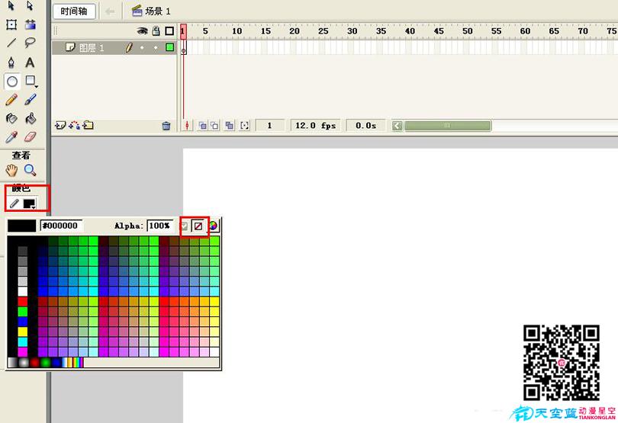618x423 pixels.
Task: Select the Pencil tool
Action: point(11,100)
